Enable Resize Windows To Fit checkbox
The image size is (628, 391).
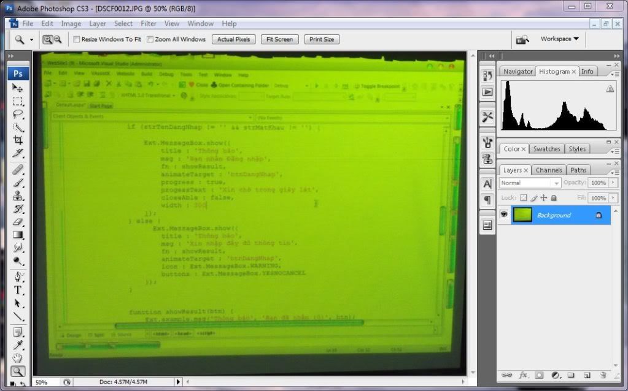77,39
